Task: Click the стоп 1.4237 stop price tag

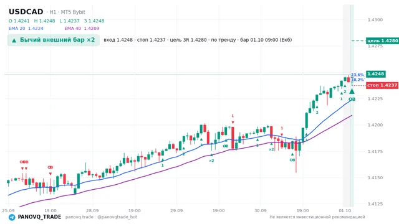Action: click(382, 85)
